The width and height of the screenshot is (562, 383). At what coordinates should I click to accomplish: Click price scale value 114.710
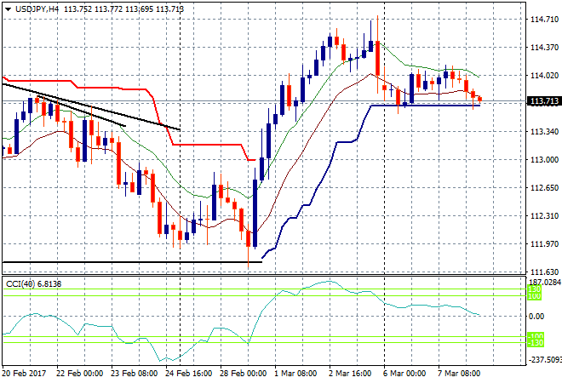pos(544,20)
